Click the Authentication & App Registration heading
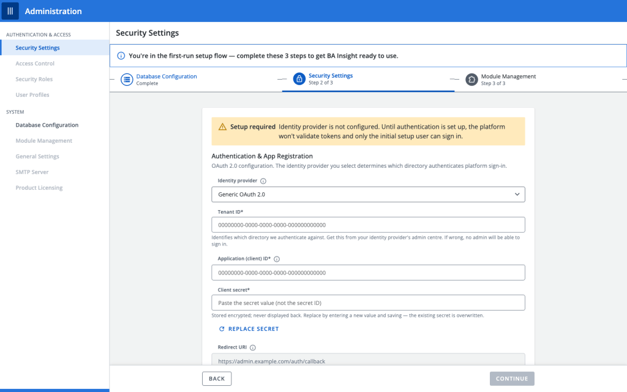 (262, 156)
